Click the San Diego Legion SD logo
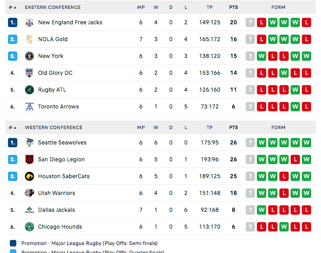This screenshot has width=321, height=253. point(29,159)
